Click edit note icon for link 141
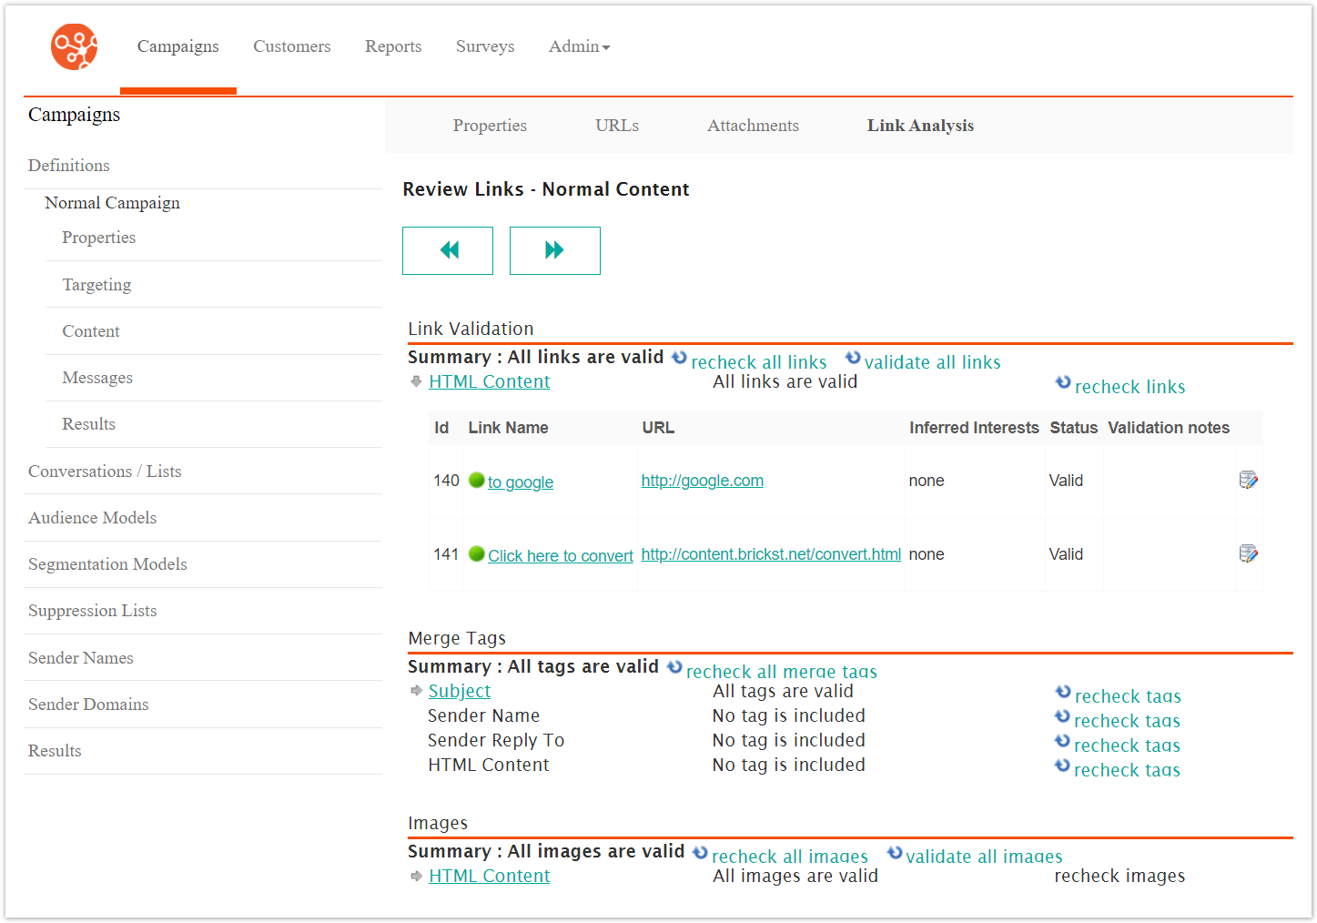 (1248, 553)
